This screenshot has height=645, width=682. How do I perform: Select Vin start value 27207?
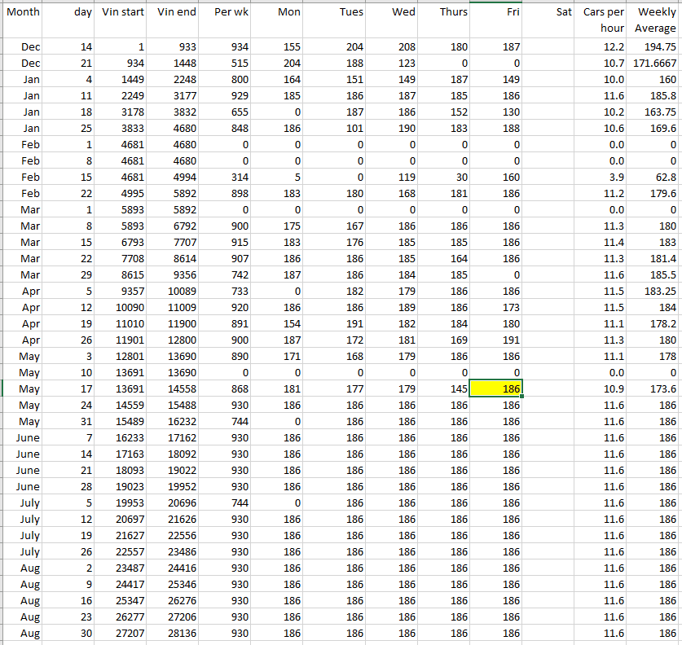tap(123, 633)
